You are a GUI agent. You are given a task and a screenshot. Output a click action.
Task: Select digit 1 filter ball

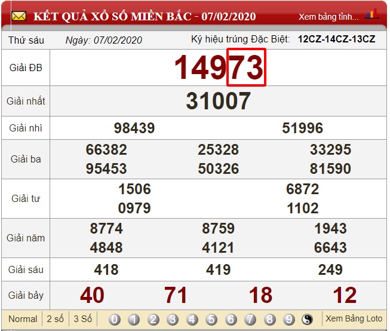coord(134,319)
